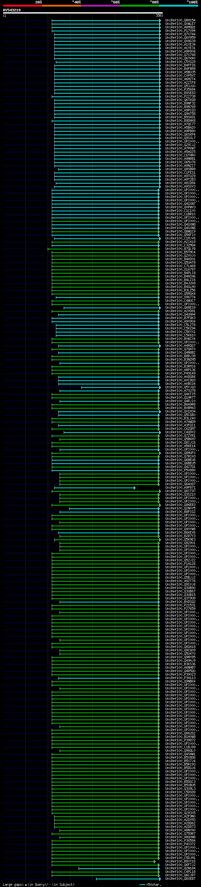Image resolution: width=201 pixels, height=887 pixels.
Task: Click label UniRef100_Q9SB88
Action: 180,169
